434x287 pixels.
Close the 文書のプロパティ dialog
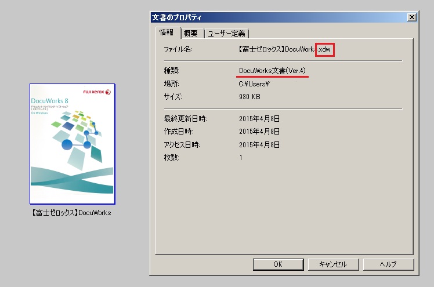(412, 17)
